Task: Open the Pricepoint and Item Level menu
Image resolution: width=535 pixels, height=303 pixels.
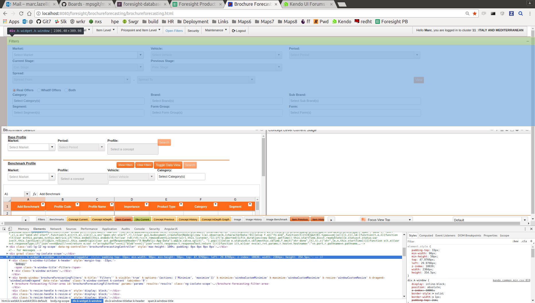Action: coord(140,30)
